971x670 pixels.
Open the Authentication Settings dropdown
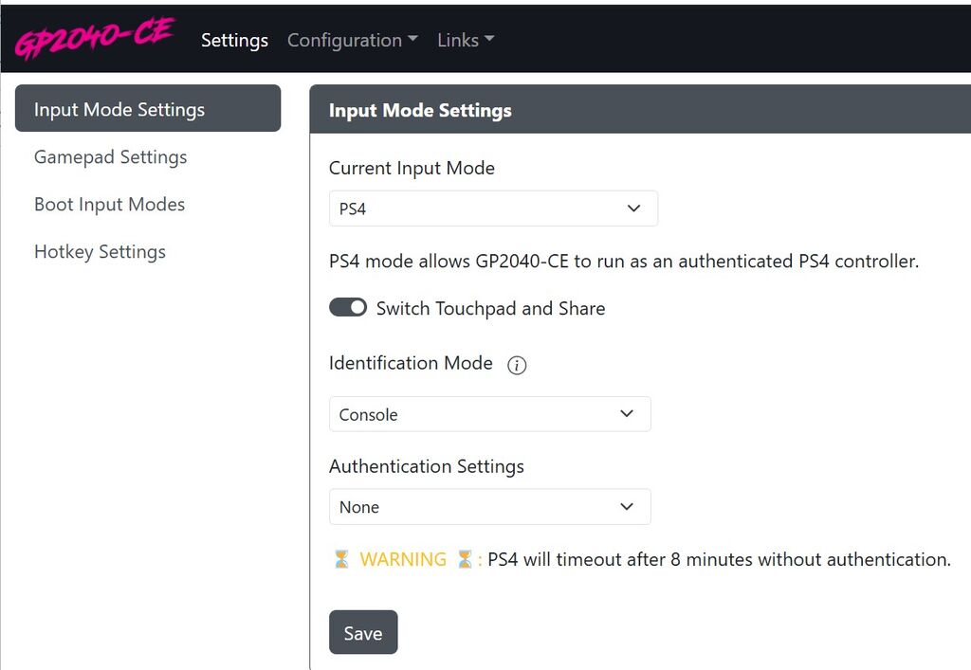[489, 507]
